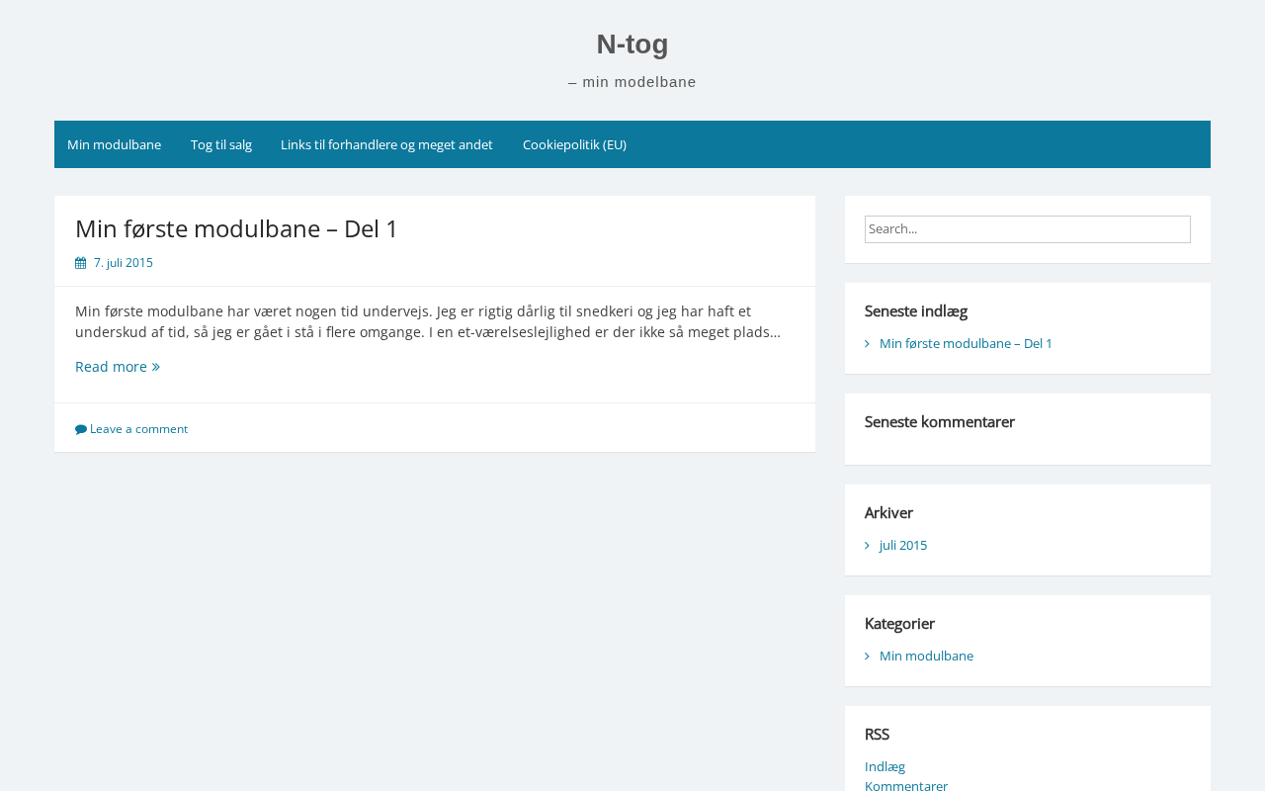Click the Seneste indlæg heading
This screenshot has height=791, width=1265.
tap(916, 311)
